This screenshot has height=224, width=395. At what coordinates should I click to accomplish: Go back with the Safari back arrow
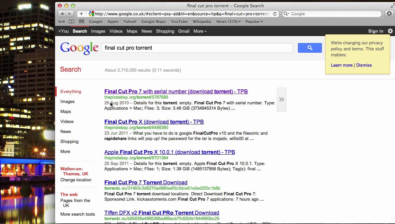pyautogui.click(x=62, y=14)
